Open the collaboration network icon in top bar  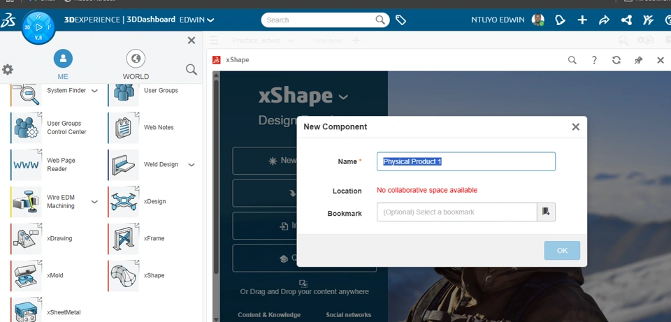(626, 20)
